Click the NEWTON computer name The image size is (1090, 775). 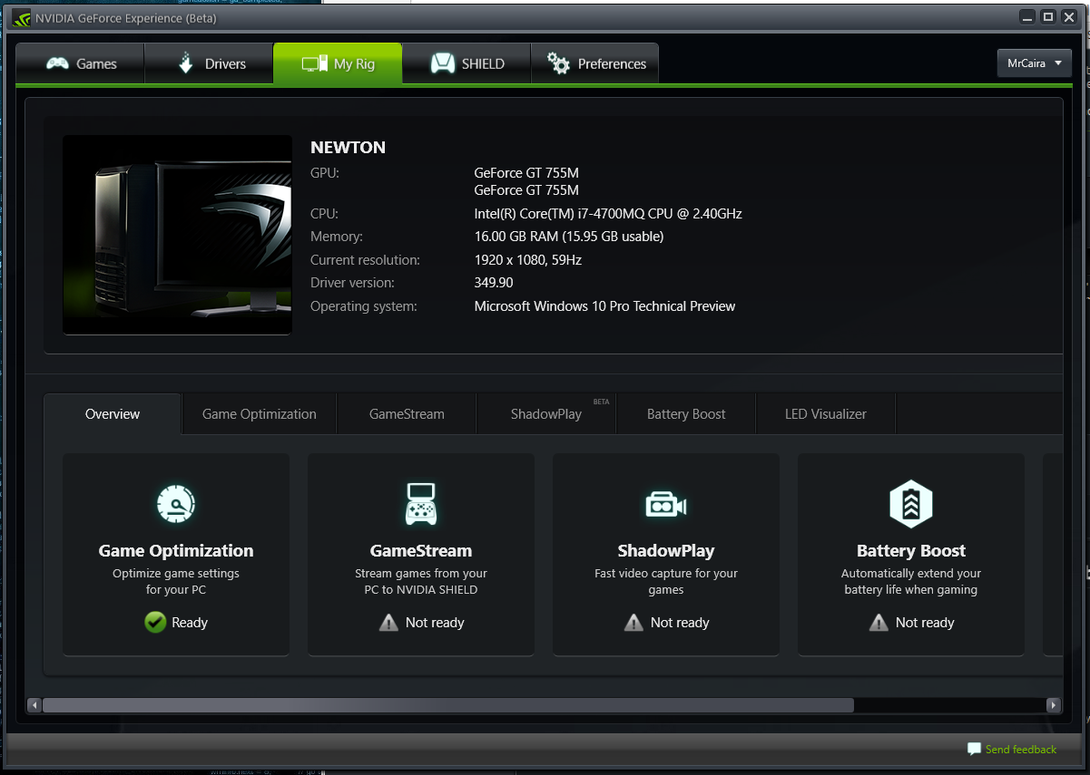tap(348, 147)
